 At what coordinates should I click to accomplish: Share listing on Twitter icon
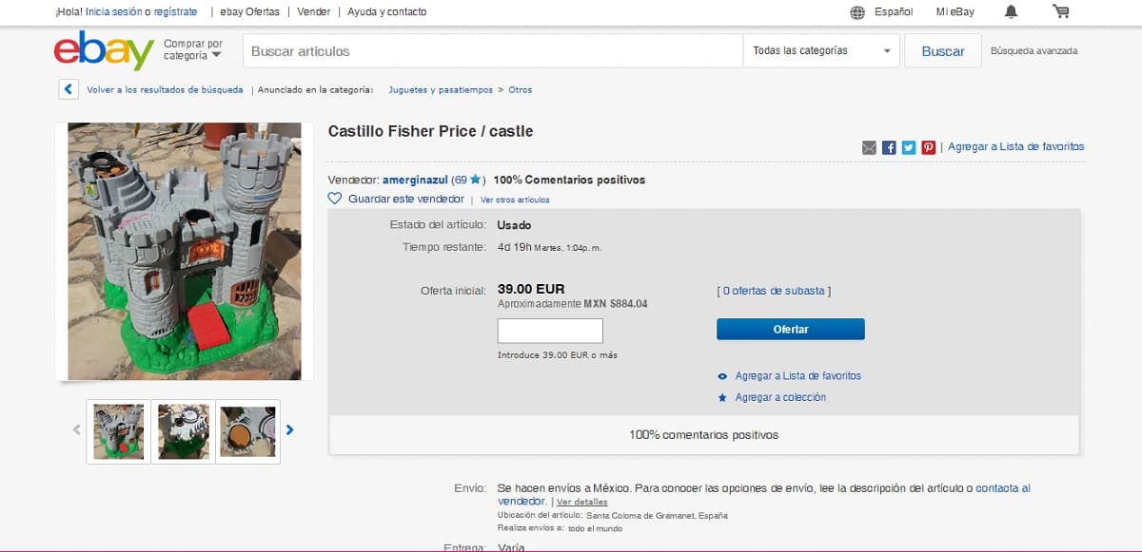909,147
